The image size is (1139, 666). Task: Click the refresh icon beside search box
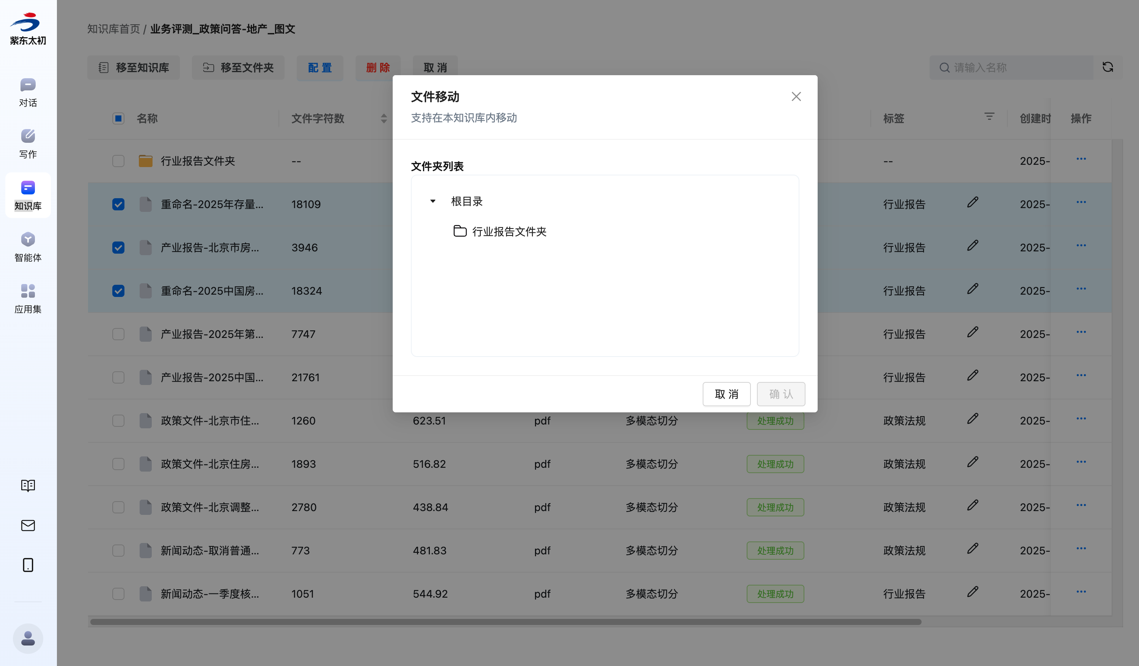coord(1108,68)
